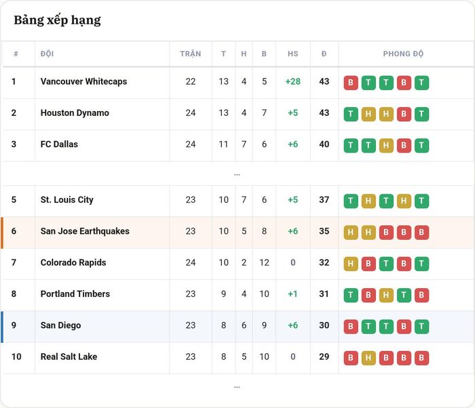Viewport: 475px width, 408px height.
Task: Click Colorado Rapids' first yellow H badge
Action: [351, 264]
